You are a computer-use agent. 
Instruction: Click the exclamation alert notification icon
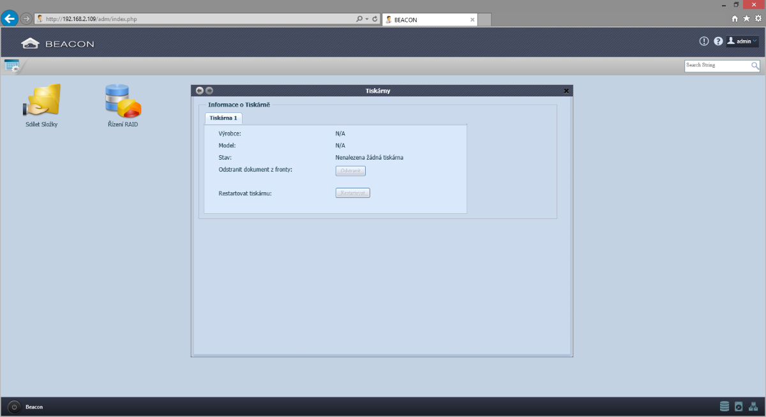click(x=704, y=42)
